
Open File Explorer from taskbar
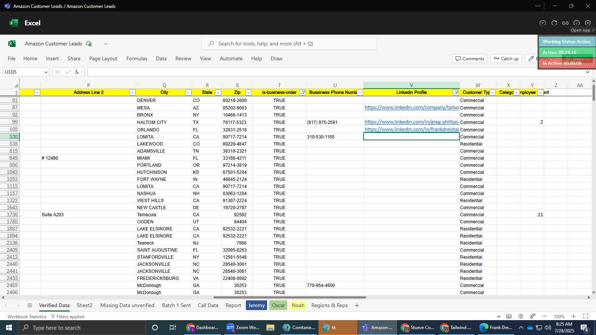(270, 328)
